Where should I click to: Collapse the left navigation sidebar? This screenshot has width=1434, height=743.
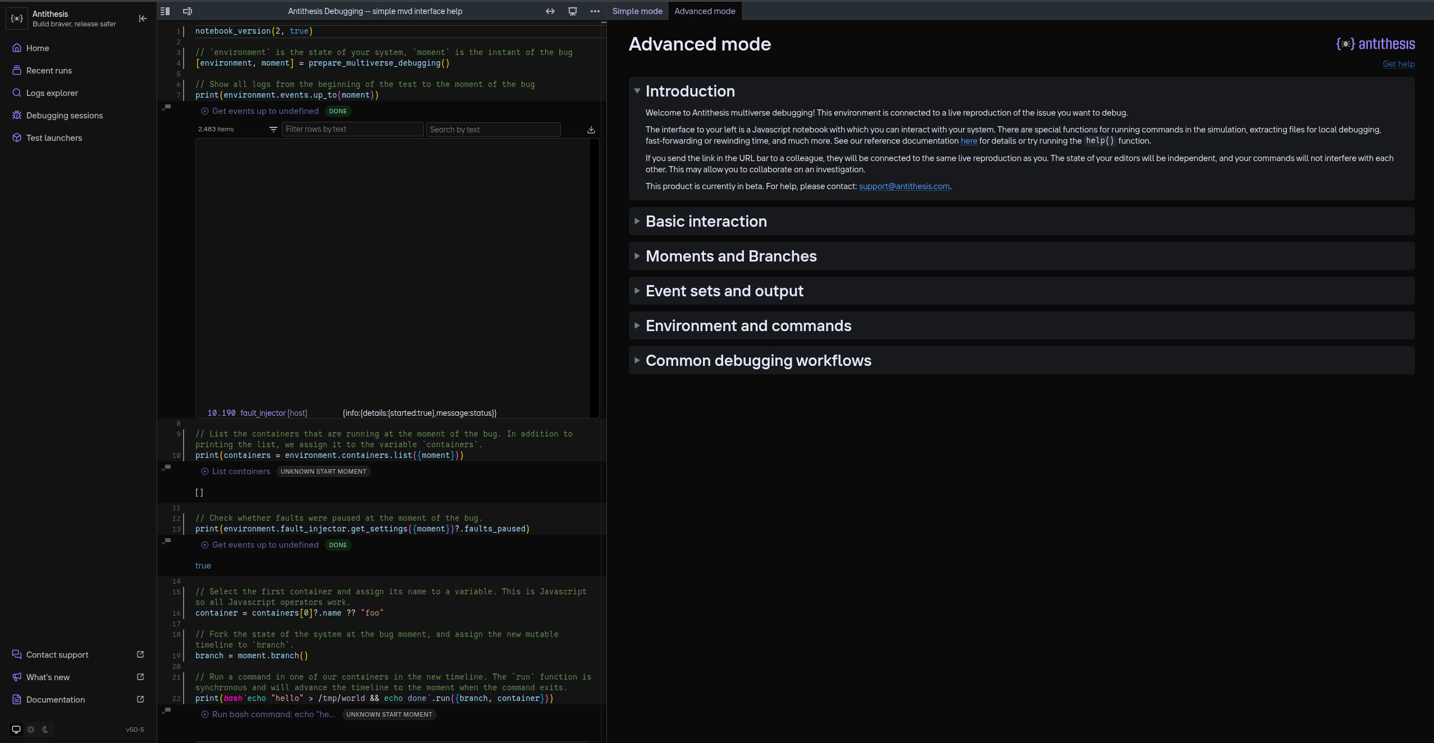click(x=143, y=19)
